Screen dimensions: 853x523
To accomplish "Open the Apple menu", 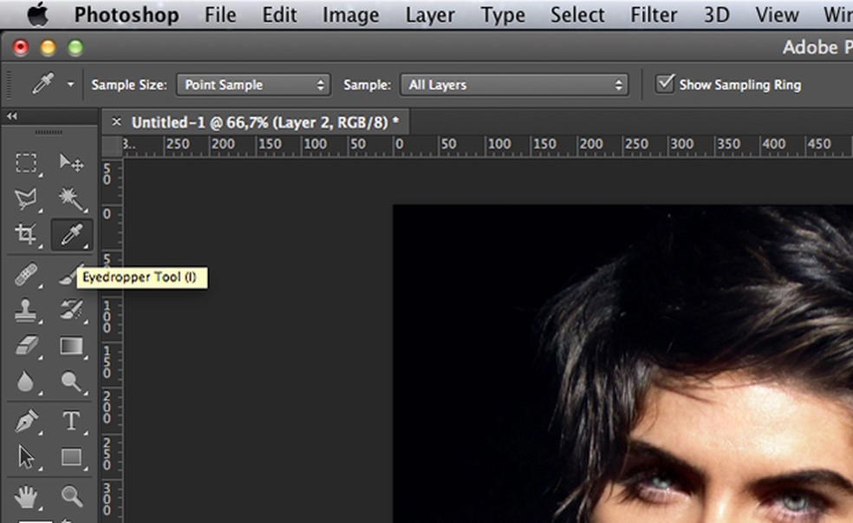I will coord(37,15).
